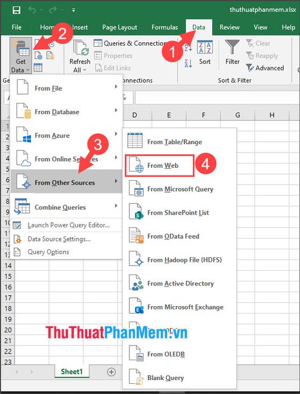Open Query Options
Screen dimensions: 300x394
66,252
